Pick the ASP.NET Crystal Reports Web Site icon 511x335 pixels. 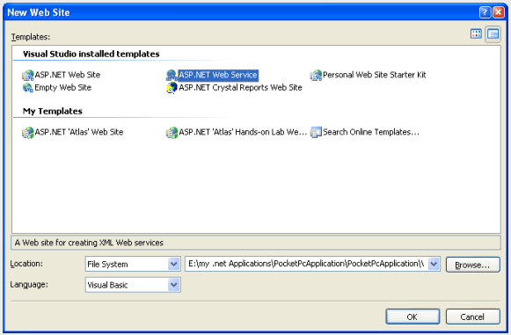[x=172, y=88]
